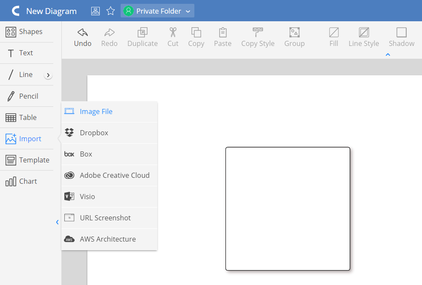Click the Redo button
Viewport: 422px width, 285px height.
109,37
